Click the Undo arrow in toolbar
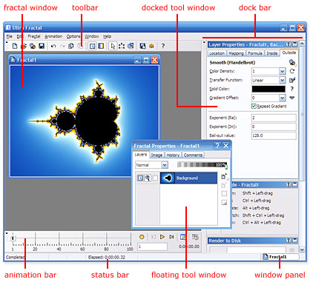Image resolution: width=313 pixels, height=282 pixels. click(53, 46)
